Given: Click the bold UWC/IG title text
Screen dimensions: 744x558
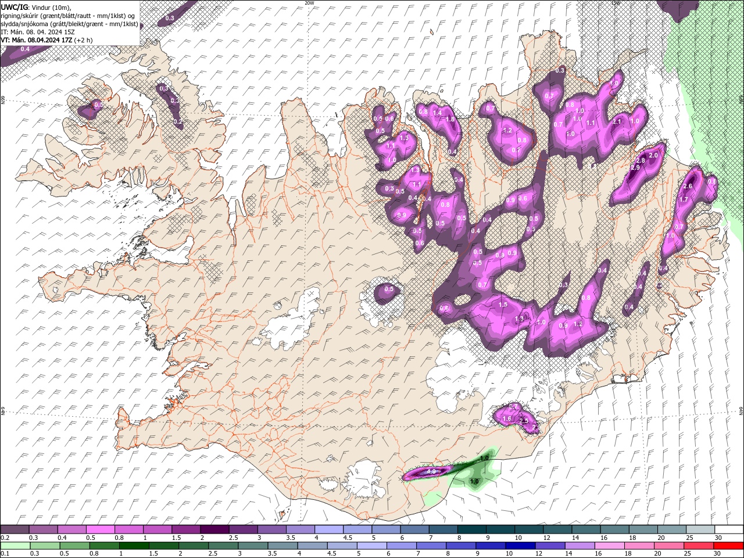Looking at the screenshot, I should point(15,7).
